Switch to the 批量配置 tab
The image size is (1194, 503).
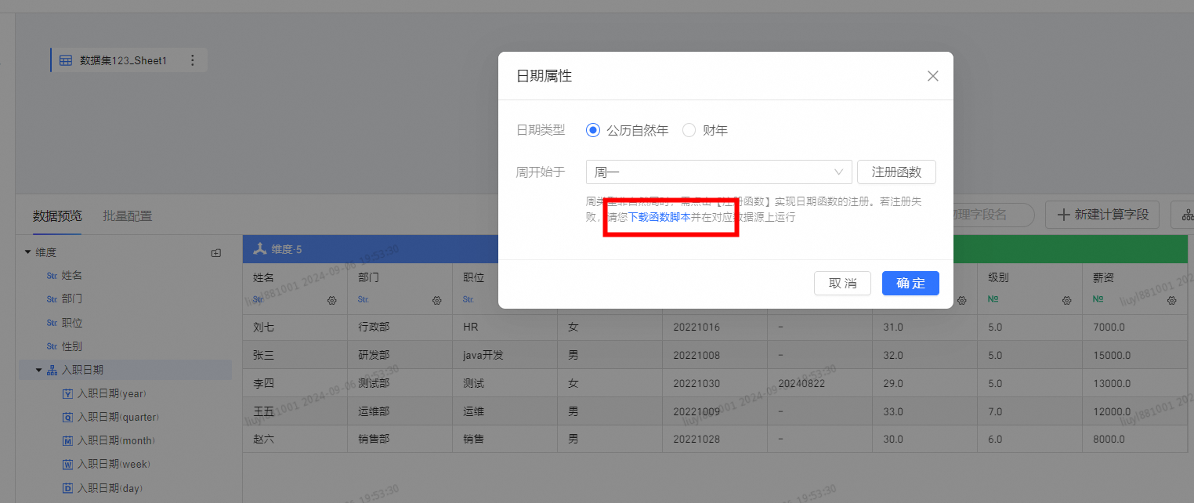127,216
